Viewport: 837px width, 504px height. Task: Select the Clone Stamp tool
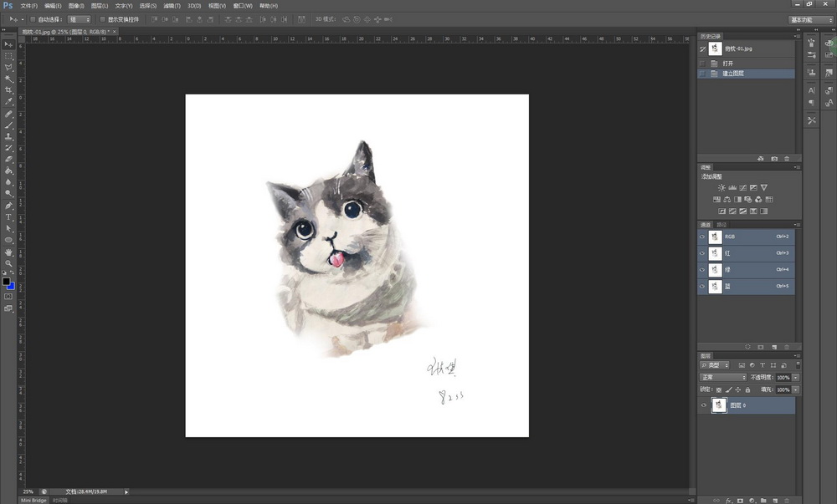click(x=8, y=136)
